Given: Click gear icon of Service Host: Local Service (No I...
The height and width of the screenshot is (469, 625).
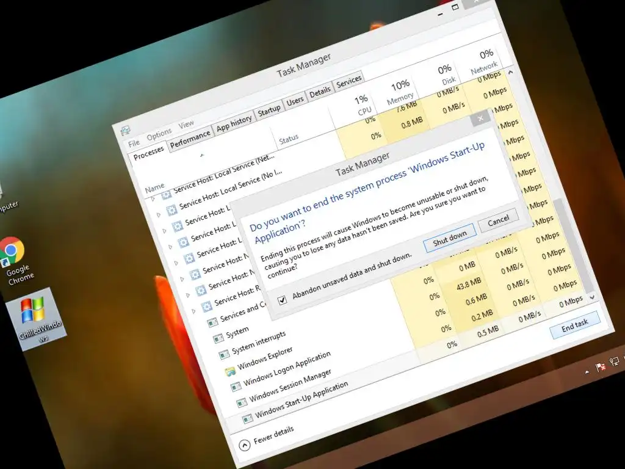Looking at the screenshot, I should pyautogui.click(x=172, y=210).
